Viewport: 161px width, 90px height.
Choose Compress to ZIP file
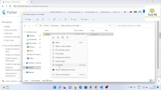(69, 57)
